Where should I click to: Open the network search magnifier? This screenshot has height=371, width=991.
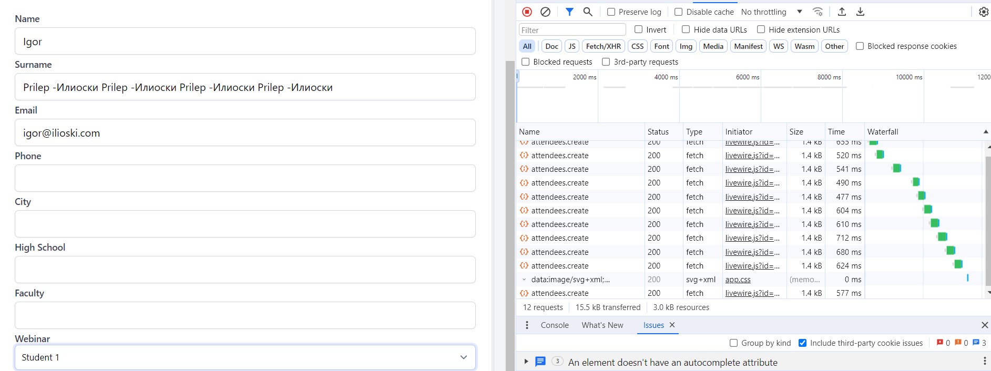pos(588,12)
